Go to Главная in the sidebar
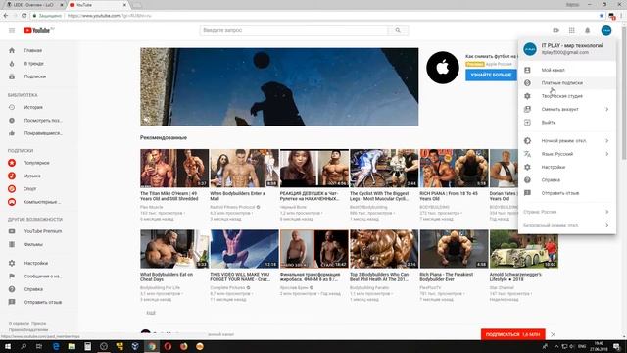Image resolution: width=627 pixels, height=353 pixels. pyautogui.click(x=39, y=50)
